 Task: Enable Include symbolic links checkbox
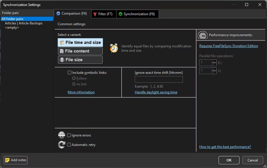70,73
